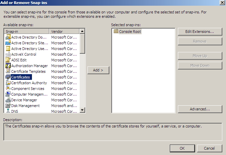Select the Active Directory Sites snap-in icon
This screenshot has height=155, width=226.
click(x=8, y=43)
